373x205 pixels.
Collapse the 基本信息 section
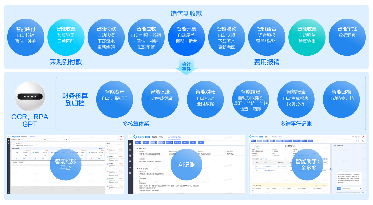coord(138,148)
